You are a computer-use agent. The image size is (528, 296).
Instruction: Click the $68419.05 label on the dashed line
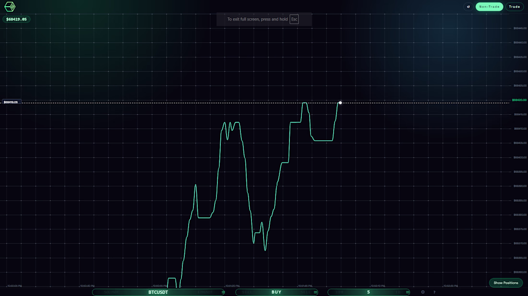click(x=12, y=102)
